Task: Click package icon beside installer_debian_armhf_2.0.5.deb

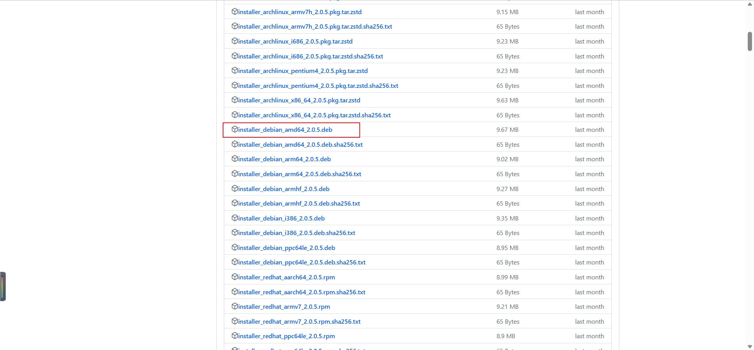Action: click(235, 188)
